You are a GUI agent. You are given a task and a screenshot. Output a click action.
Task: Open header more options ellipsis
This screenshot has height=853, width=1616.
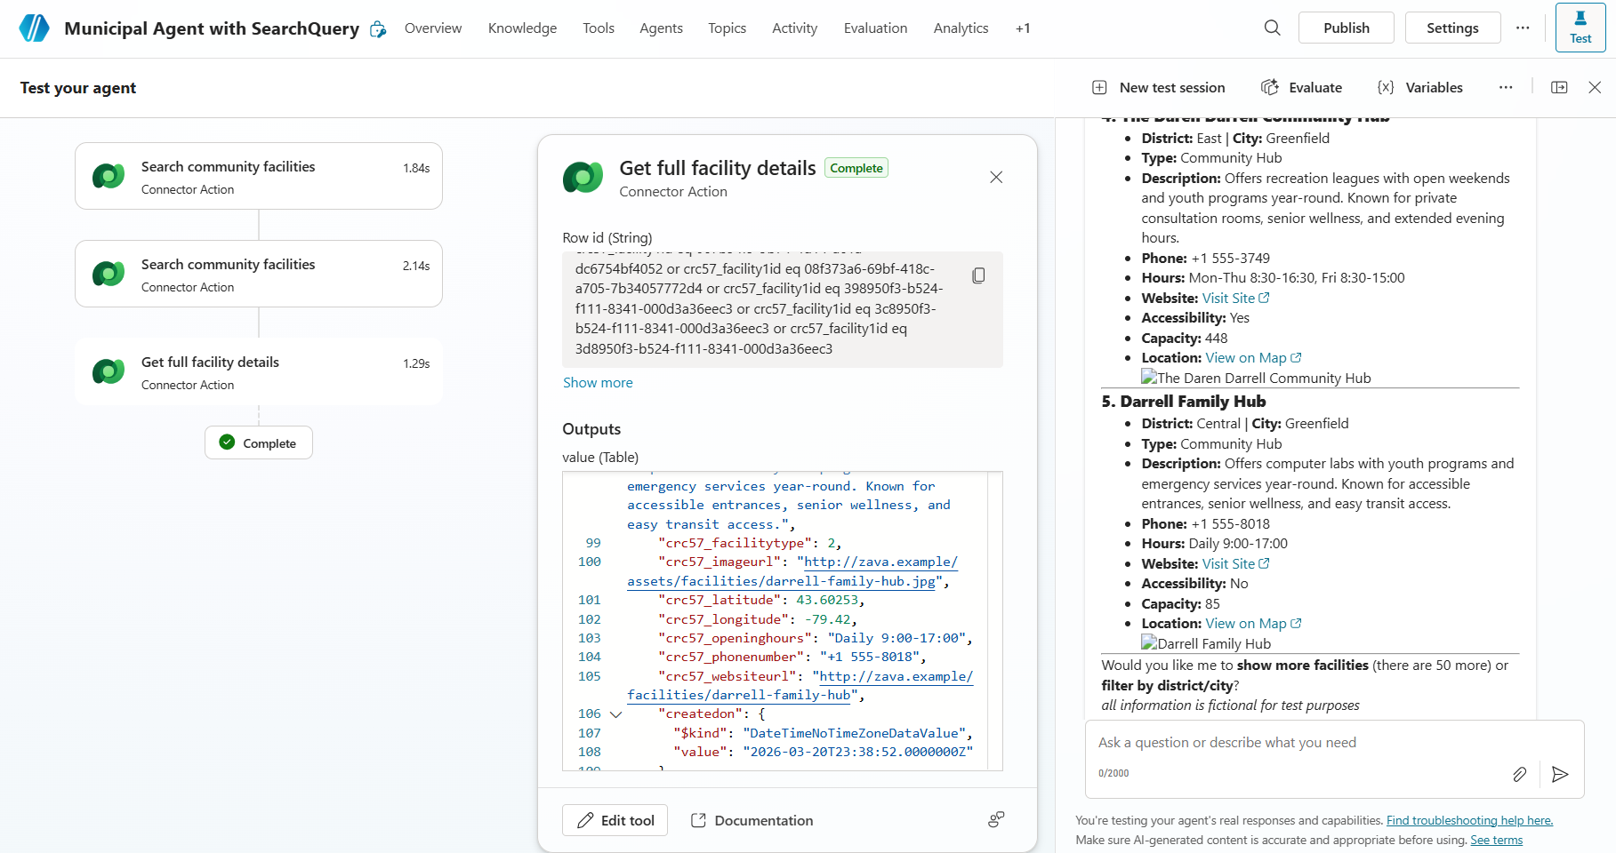1523,28
